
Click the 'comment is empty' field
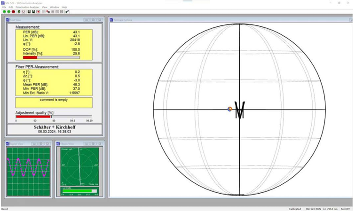click(54, 102)
